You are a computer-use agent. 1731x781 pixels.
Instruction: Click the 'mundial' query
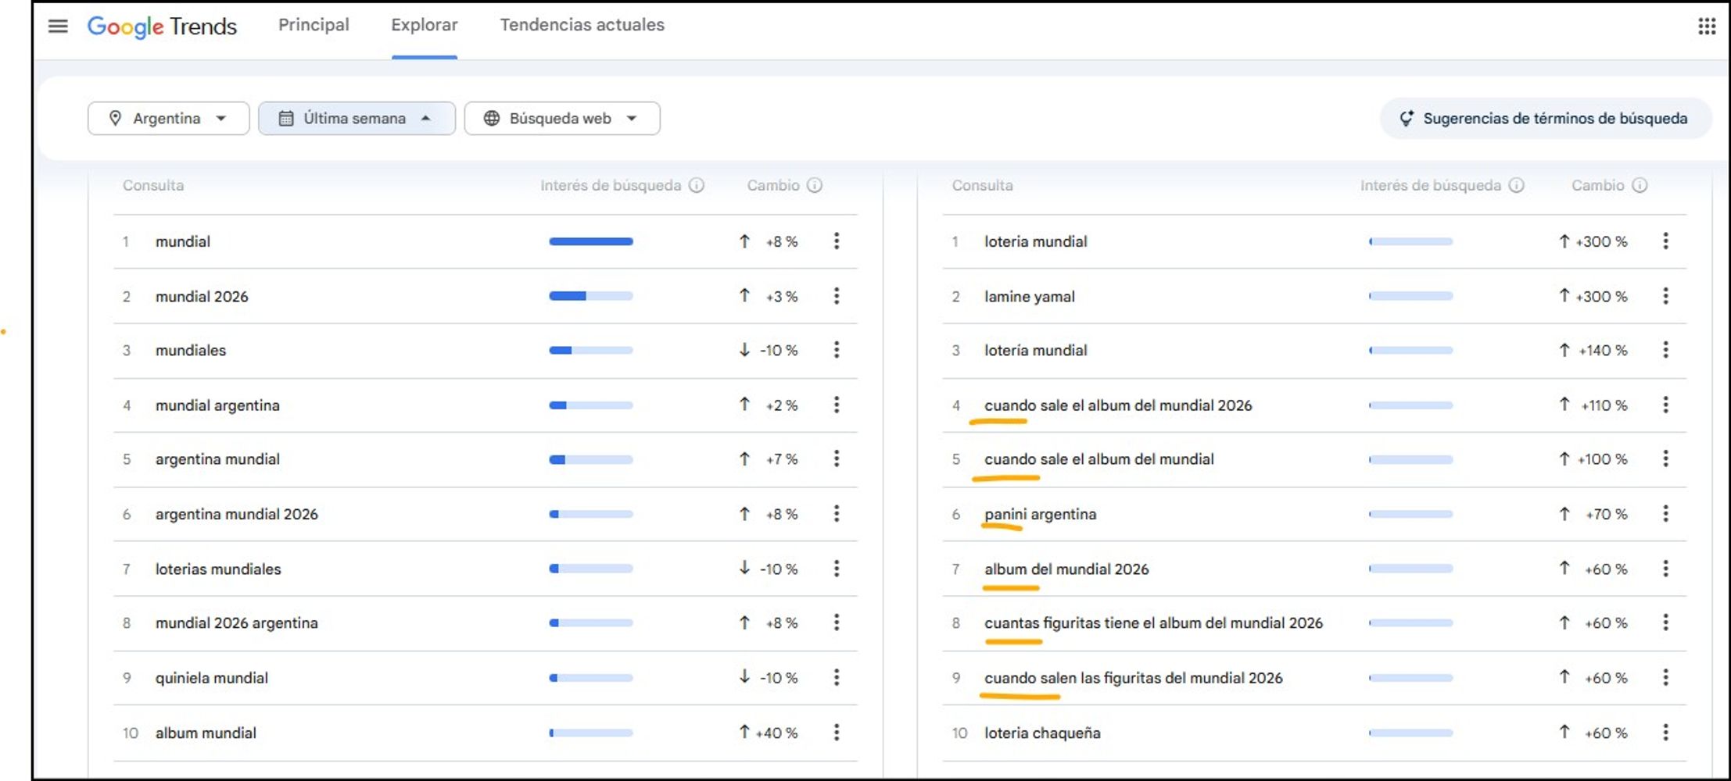(x=183, y=241)
